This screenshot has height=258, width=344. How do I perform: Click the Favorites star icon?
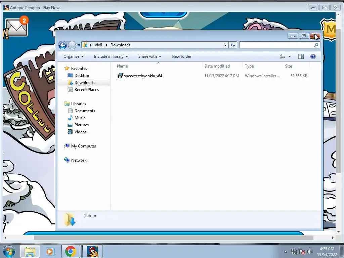coord(67,68)
